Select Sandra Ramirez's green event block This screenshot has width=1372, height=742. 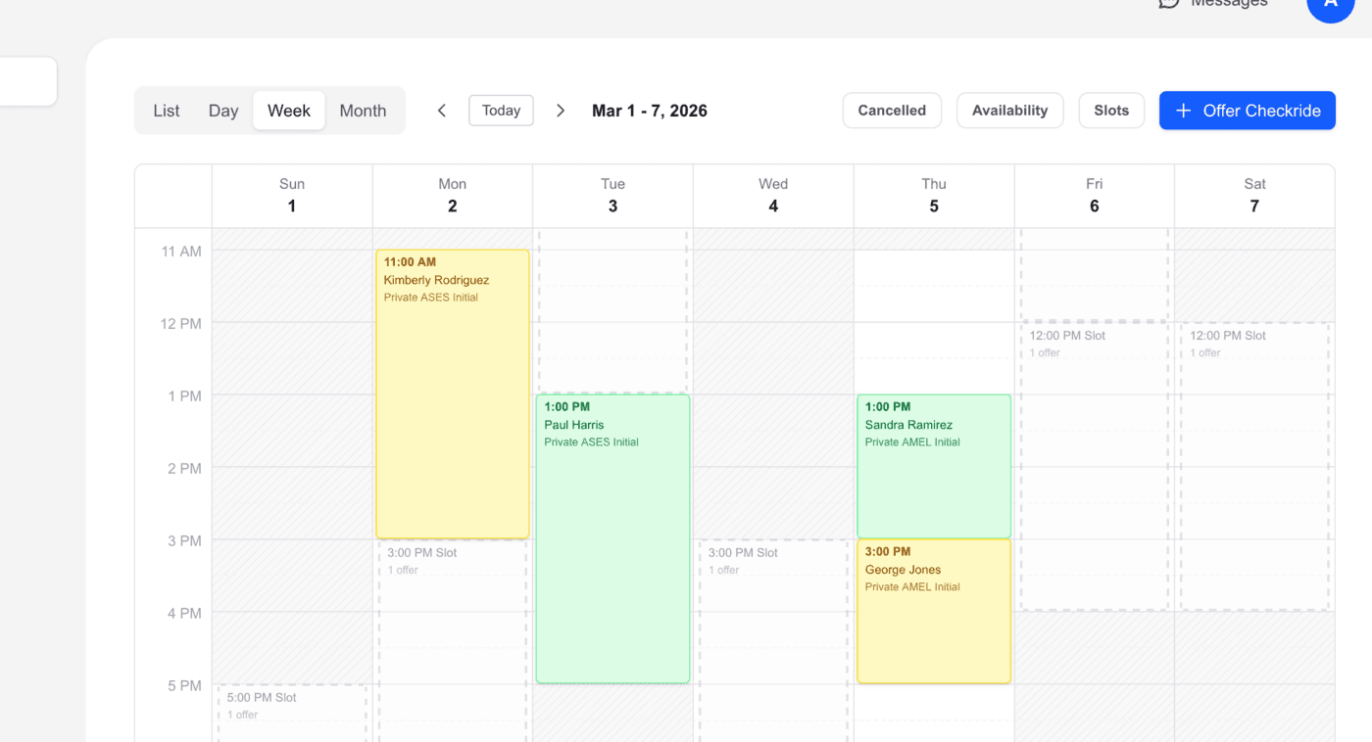pos(933,465)
